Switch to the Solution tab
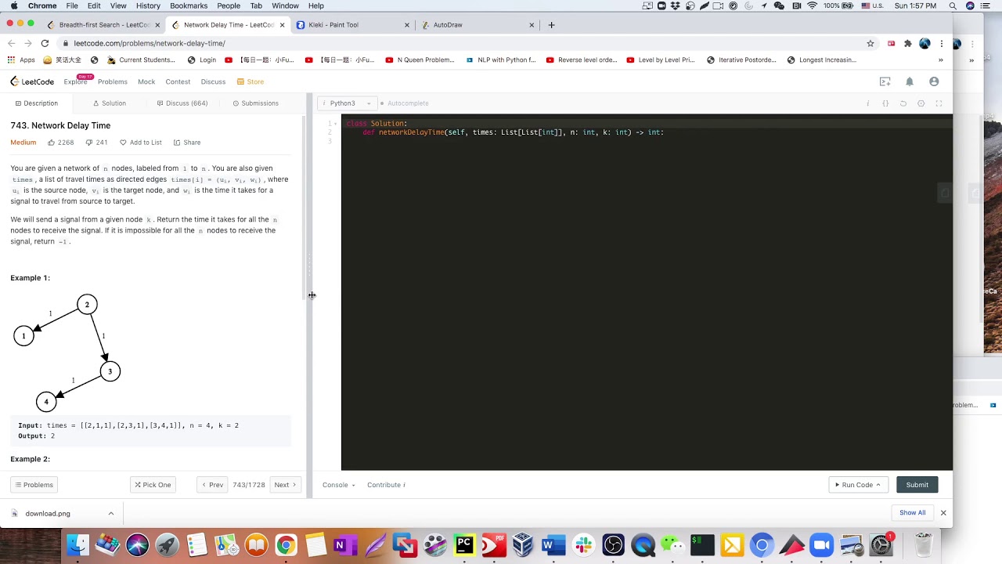The height and width of the screenshot is (564, 1002). [110, 103]
